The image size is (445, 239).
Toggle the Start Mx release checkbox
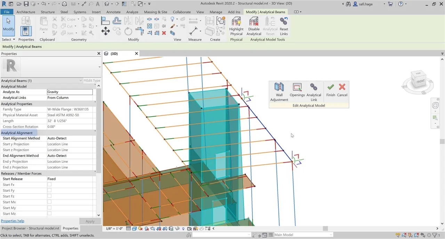49,202
